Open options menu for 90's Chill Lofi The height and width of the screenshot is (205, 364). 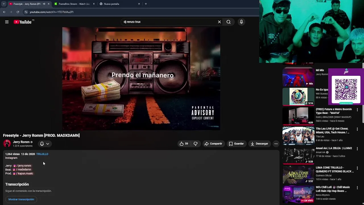coord(357,188)
